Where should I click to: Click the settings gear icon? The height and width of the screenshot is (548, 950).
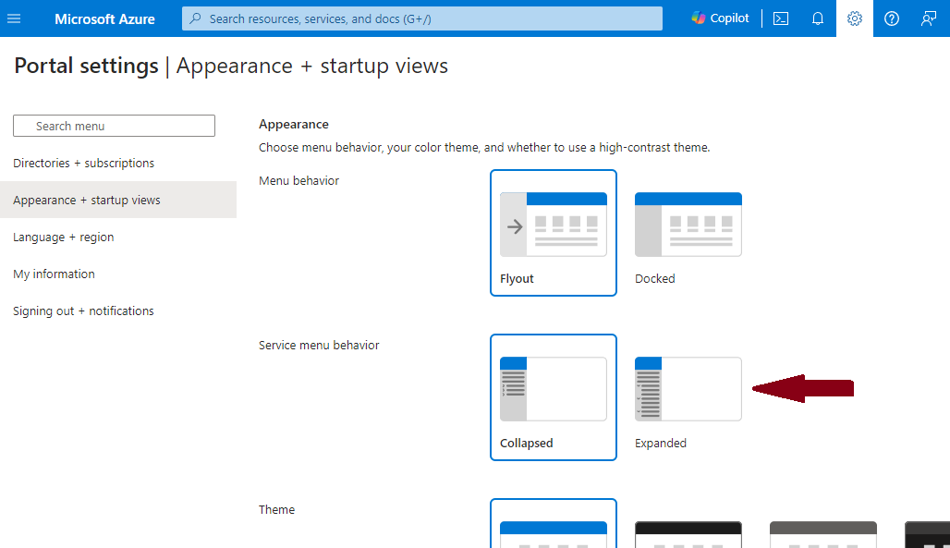(854, 18)
